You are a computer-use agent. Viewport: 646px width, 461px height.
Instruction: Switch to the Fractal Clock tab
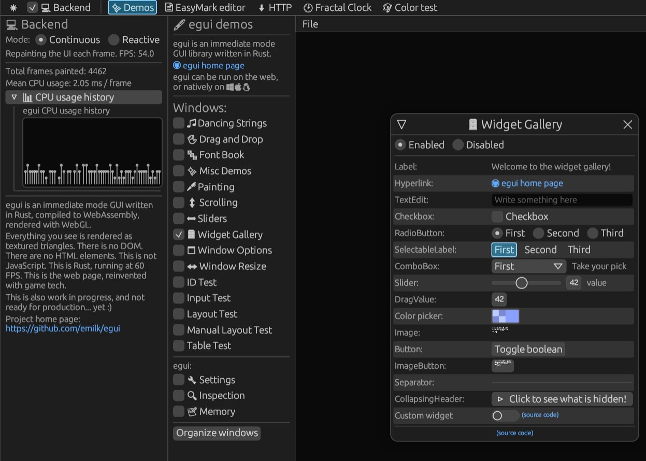(x=337, y=7)
